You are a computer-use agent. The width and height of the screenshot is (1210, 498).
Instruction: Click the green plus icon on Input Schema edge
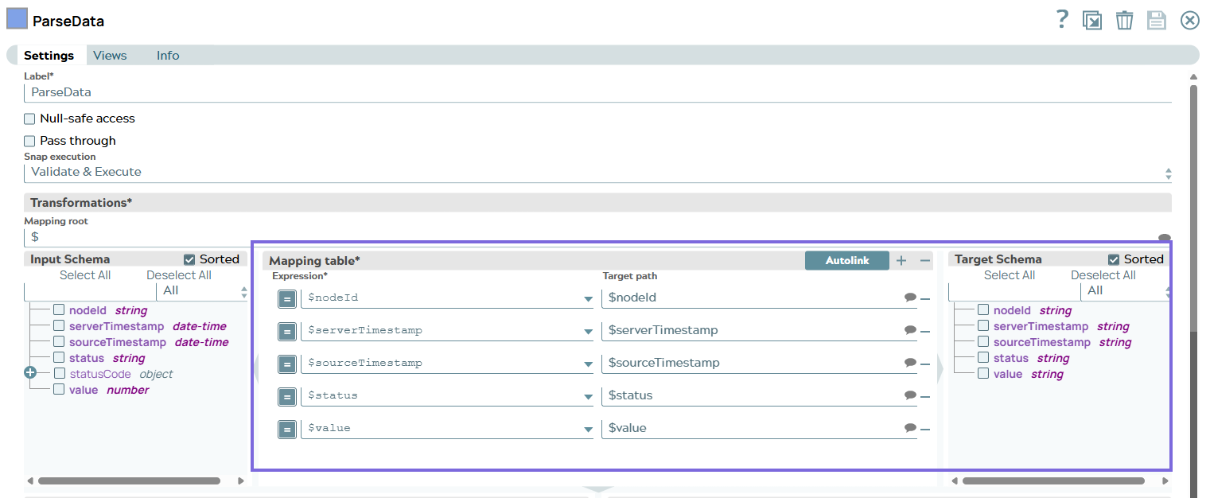click(29, 372)
